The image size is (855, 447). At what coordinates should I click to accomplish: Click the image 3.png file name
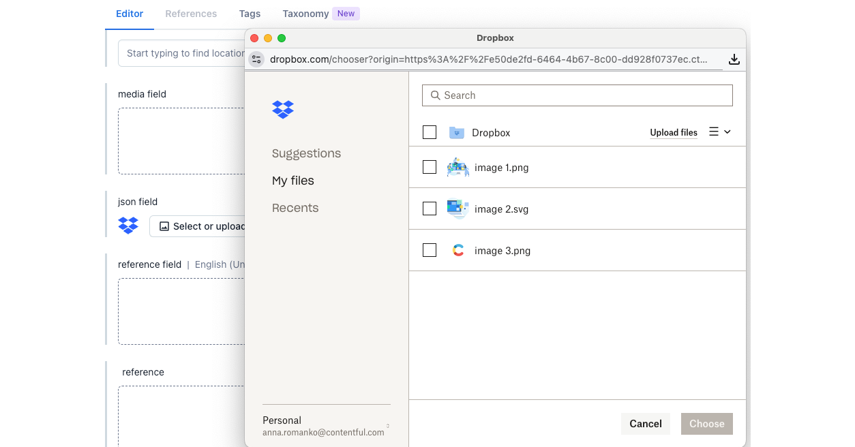[502, 251]
